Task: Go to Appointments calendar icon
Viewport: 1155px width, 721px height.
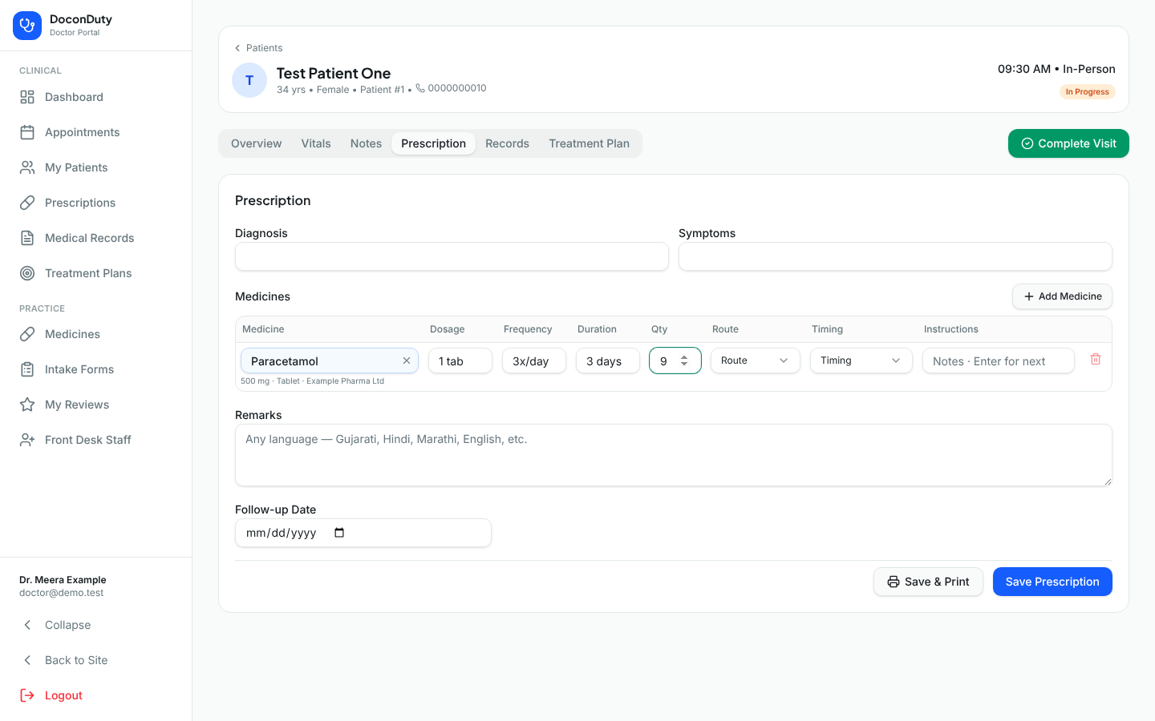Action: [x=27, y=132]
